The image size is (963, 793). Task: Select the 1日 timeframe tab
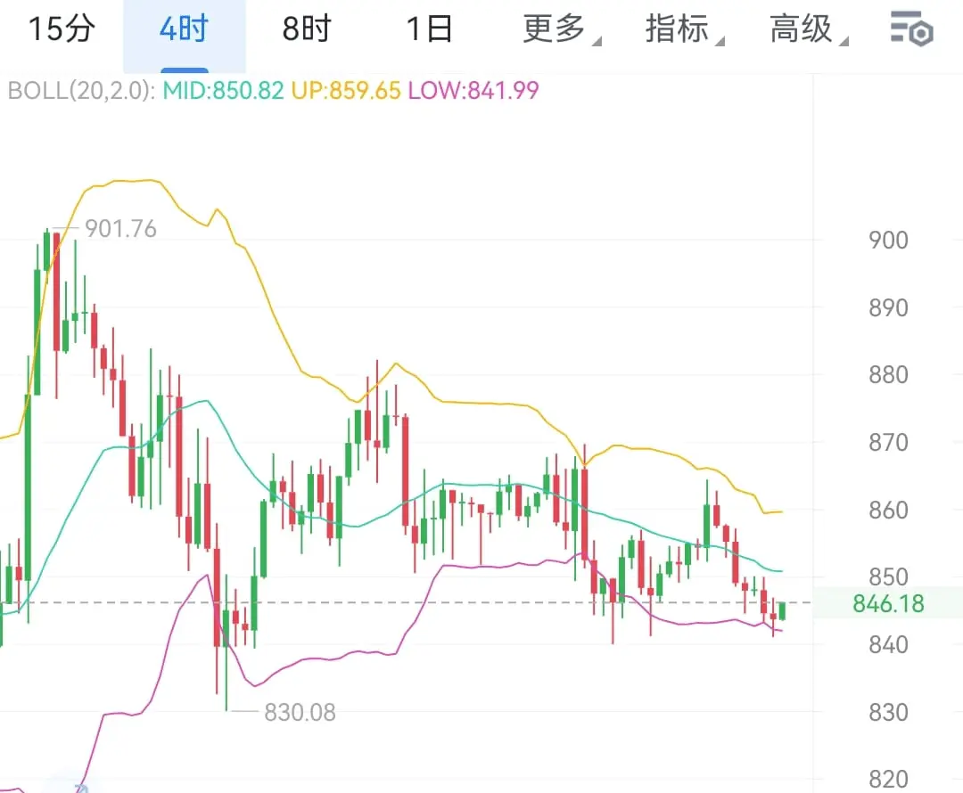click(429, 30)
